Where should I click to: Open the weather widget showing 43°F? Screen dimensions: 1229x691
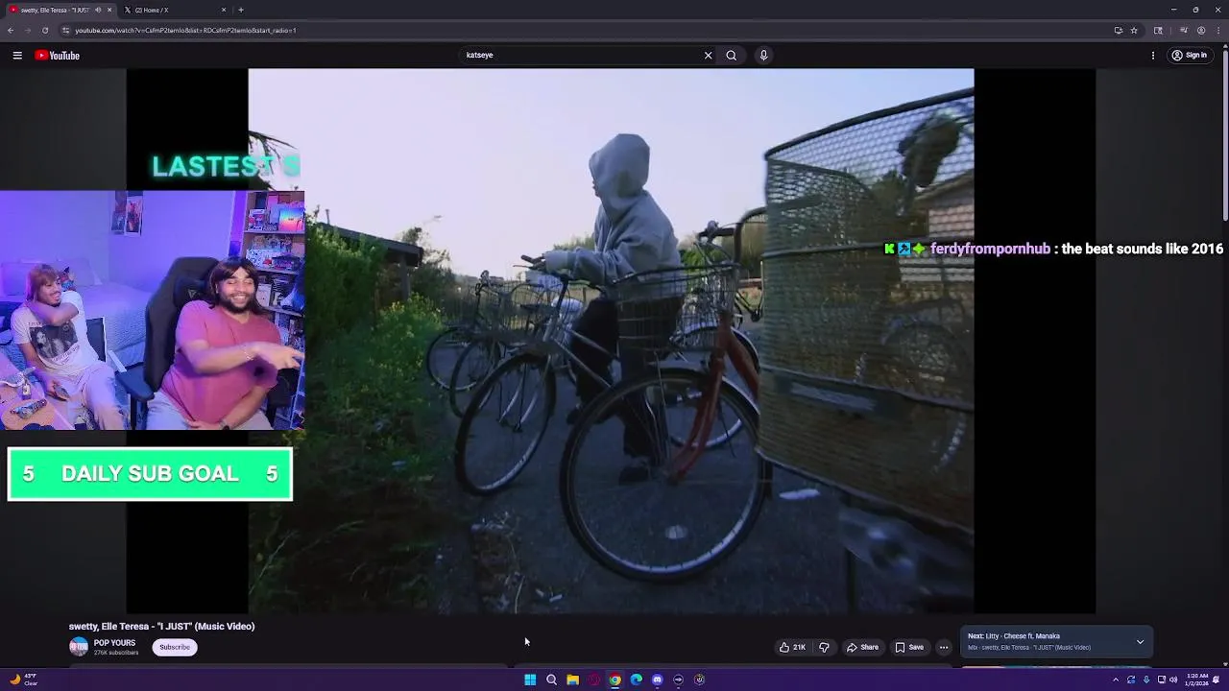tap(23, 679)
